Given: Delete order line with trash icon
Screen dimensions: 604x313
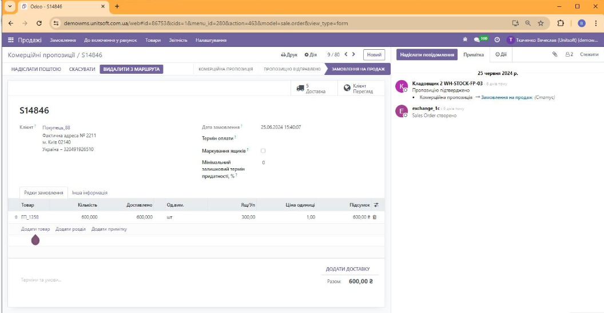Looking at the screenshot, I should pyautogui.click(x=375, y=217).
